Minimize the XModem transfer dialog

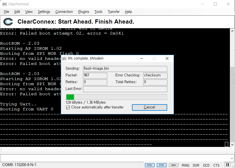142,58
